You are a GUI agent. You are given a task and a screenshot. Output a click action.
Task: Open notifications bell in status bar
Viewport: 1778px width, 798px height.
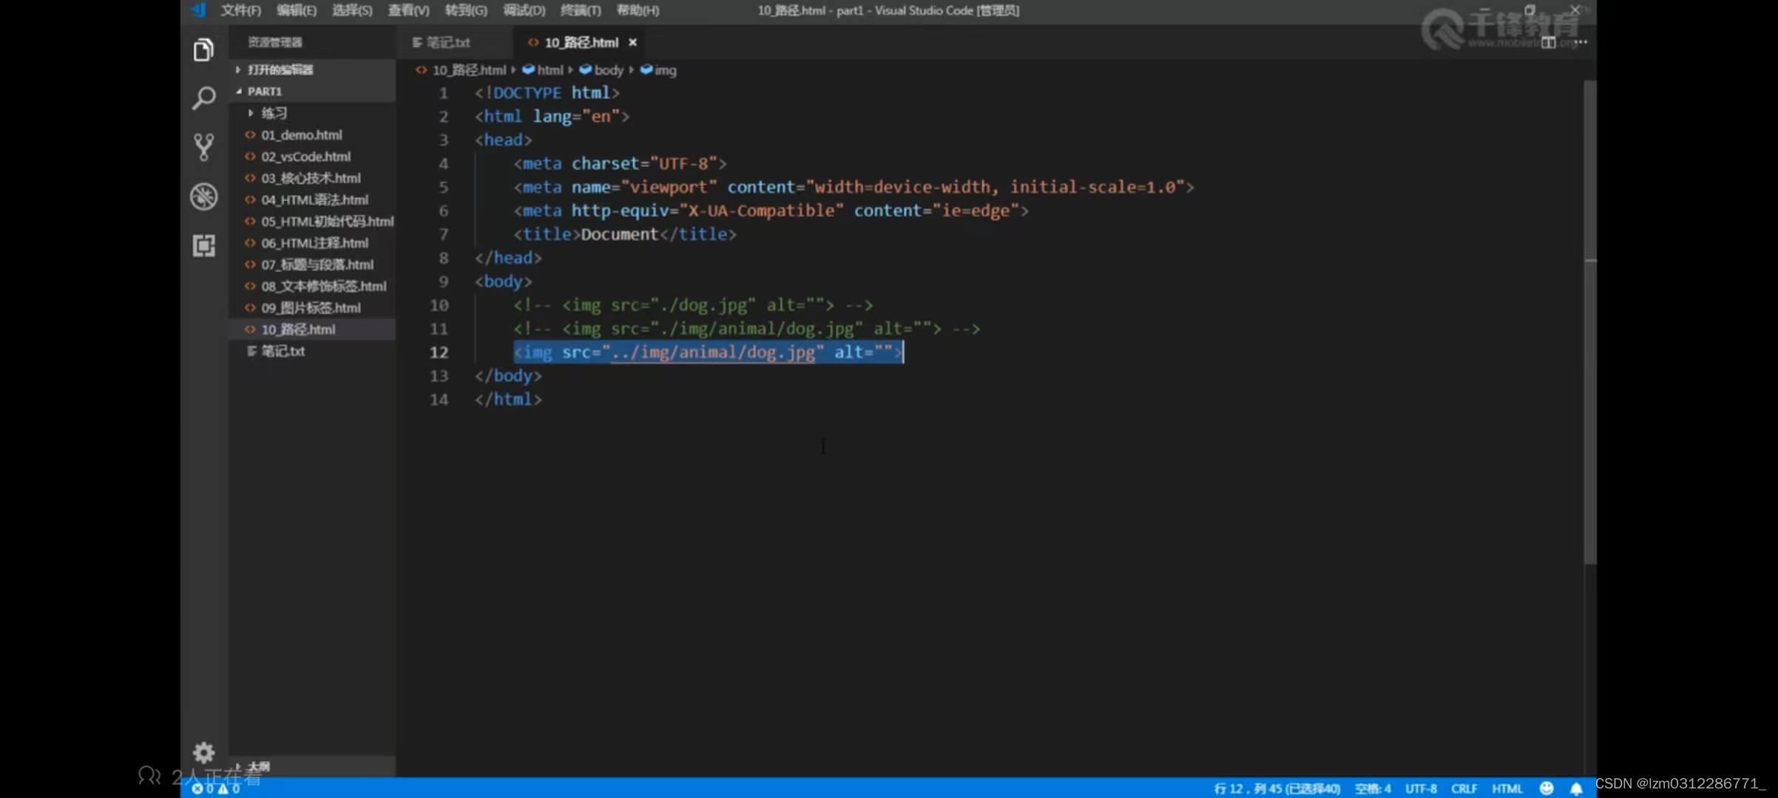pyautogui.click(x=1576, y=788)
